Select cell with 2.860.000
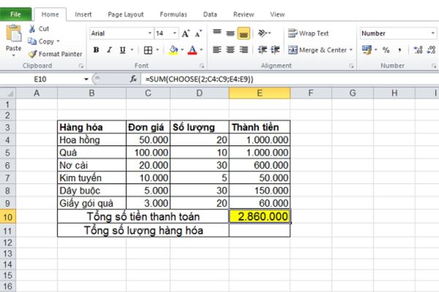Image resolution: width=439 pixels, height=292 pixels. pyautogui.click(x=260, y=217)
